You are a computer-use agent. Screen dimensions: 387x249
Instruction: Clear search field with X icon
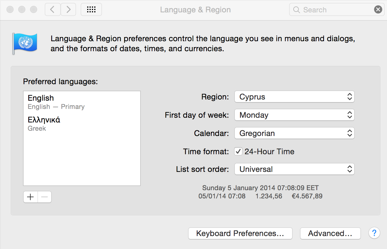pyautogui.click(x=378, y=10)
